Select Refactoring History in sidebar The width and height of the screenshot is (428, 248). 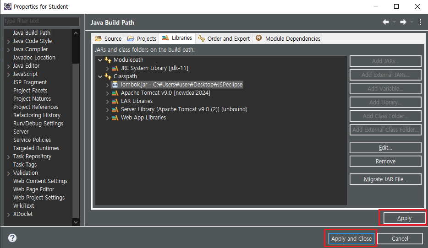(x=37, y=115)
